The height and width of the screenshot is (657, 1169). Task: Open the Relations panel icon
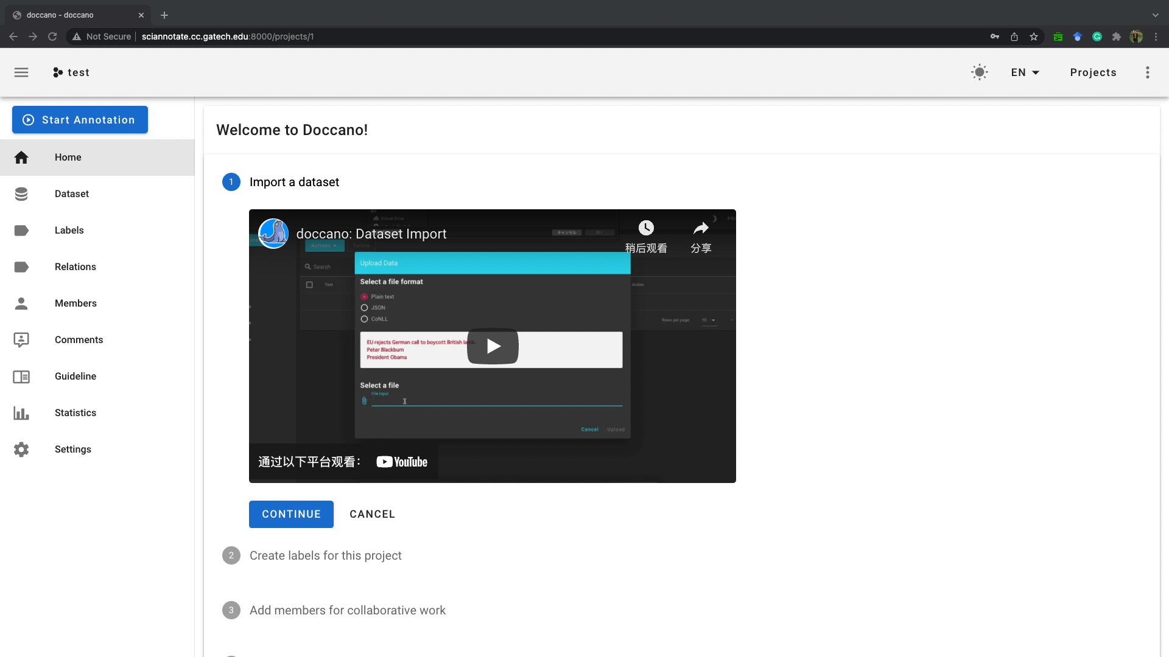tap(22, 266)
